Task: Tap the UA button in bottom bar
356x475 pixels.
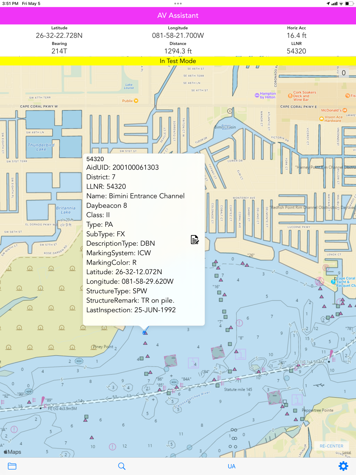Action: pyautogui.click(x=231, y=466)
